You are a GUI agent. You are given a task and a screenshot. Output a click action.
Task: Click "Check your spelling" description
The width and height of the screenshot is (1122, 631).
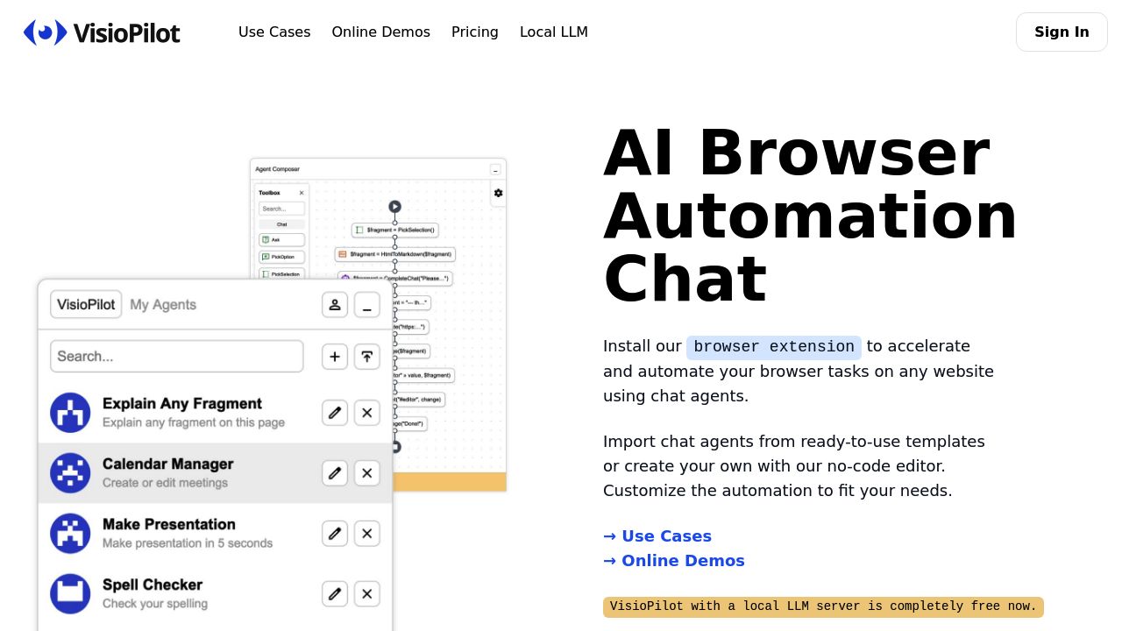click(x=155, y=604)
